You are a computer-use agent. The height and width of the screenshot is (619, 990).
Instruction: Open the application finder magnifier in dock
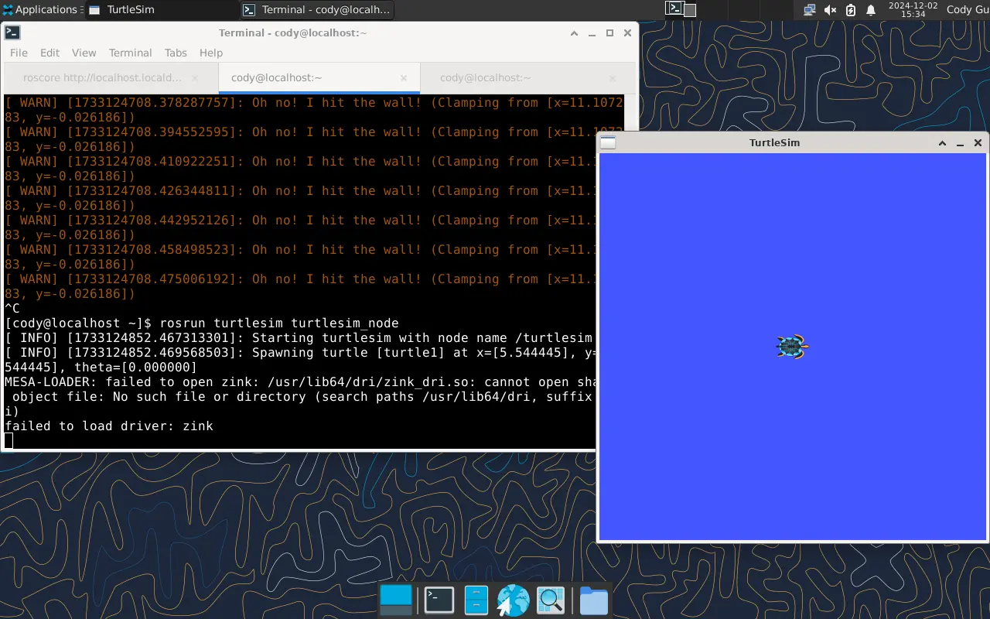[551, 600]
